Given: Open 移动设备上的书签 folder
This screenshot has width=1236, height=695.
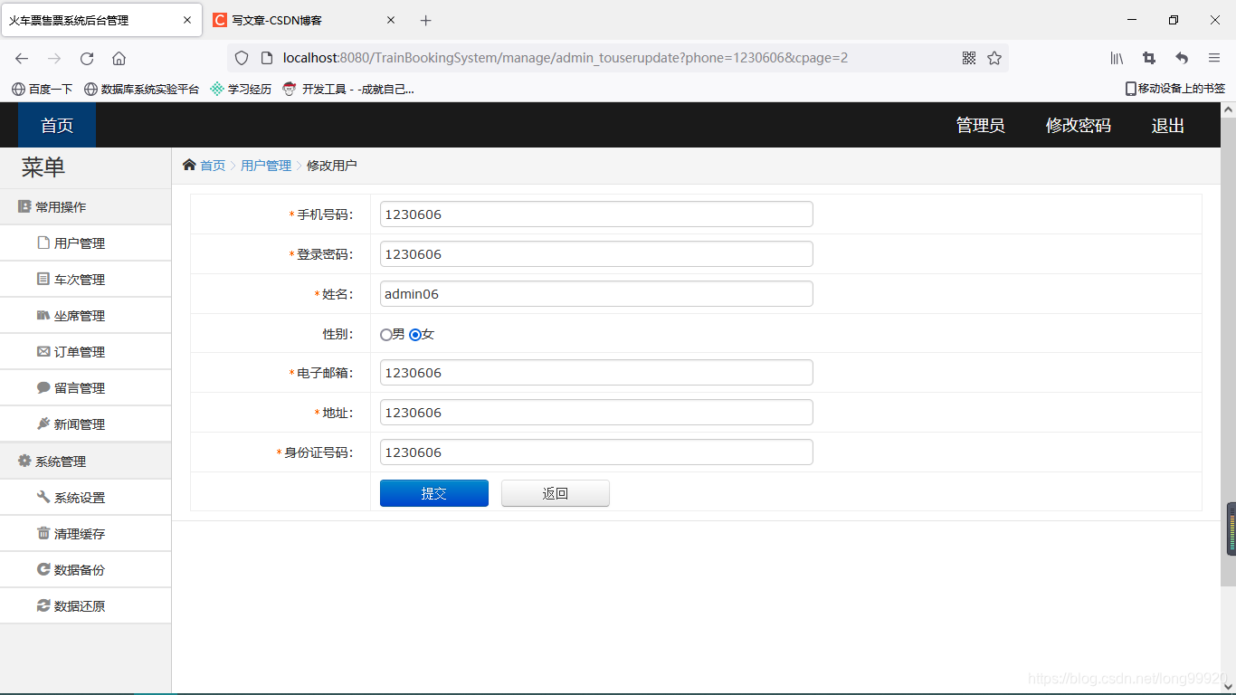Looking at the screenshot, I should [1174, 89].
